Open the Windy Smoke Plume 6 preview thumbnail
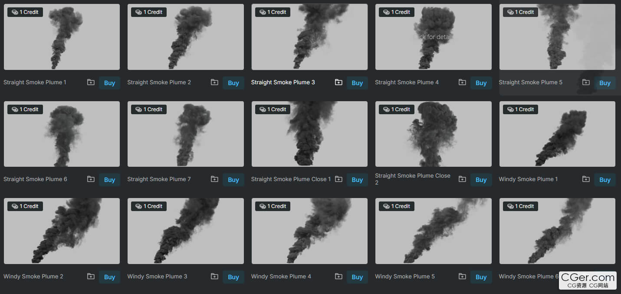The width and height of the screenshot is (621, 294). 557,231
